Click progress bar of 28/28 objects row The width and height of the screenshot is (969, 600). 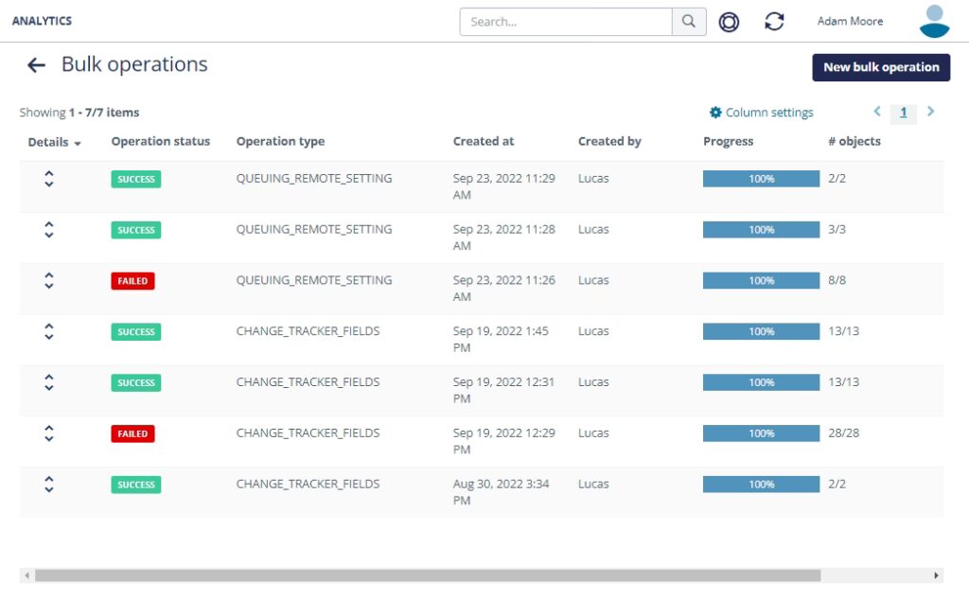[x=761, y=432]
